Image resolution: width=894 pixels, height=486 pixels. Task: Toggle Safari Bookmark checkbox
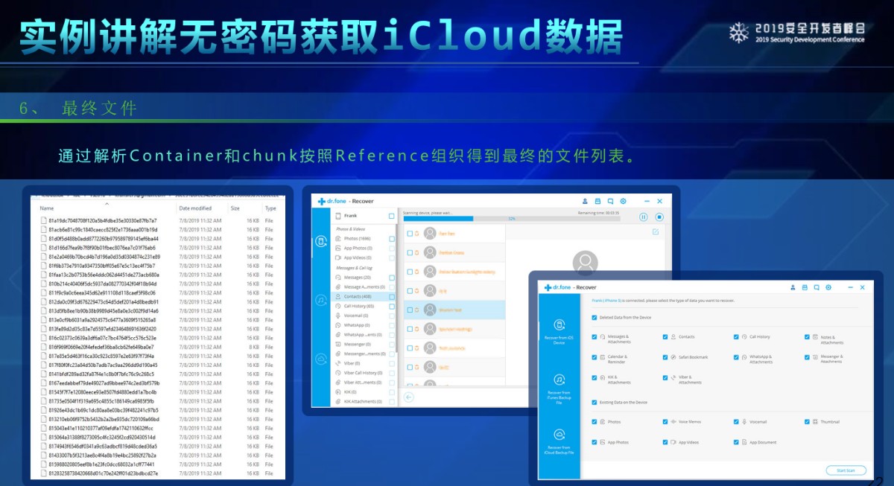(x=665, y=356)
